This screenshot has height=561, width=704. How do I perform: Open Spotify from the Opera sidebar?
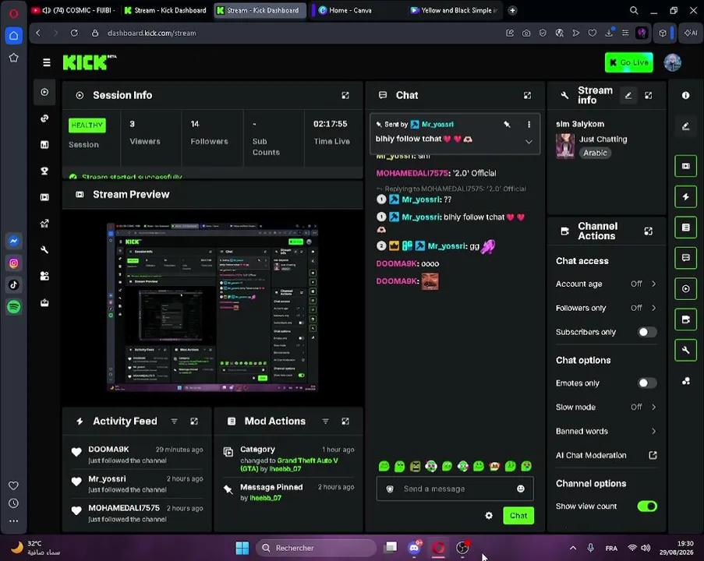13,307
